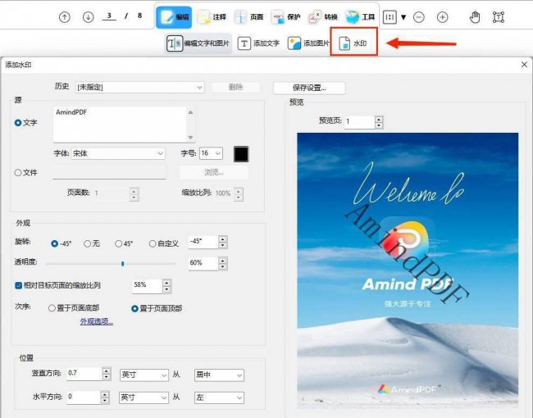Close the 添加水印 dialog
Image resolution: width=533 pixels, height=418 pixels.
(x=524, y=65)
